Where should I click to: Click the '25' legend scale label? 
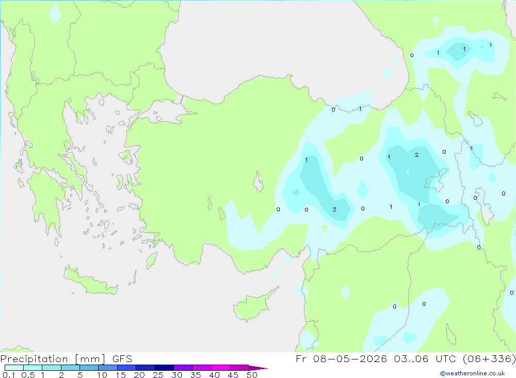158,375
